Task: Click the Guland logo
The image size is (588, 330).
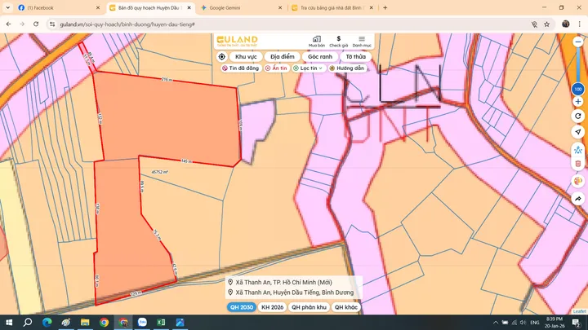Action: 238,41
